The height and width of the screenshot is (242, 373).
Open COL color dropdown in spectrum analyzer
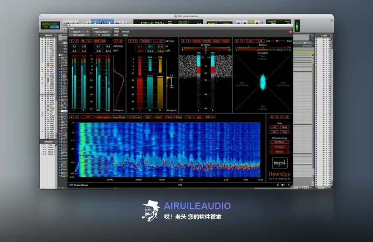click(x=210, y=117)
